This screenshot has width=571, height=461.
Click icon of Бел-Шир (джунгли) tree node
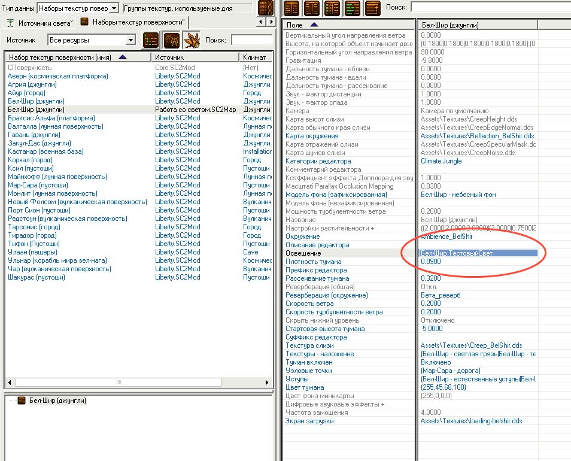pos(22,401)
